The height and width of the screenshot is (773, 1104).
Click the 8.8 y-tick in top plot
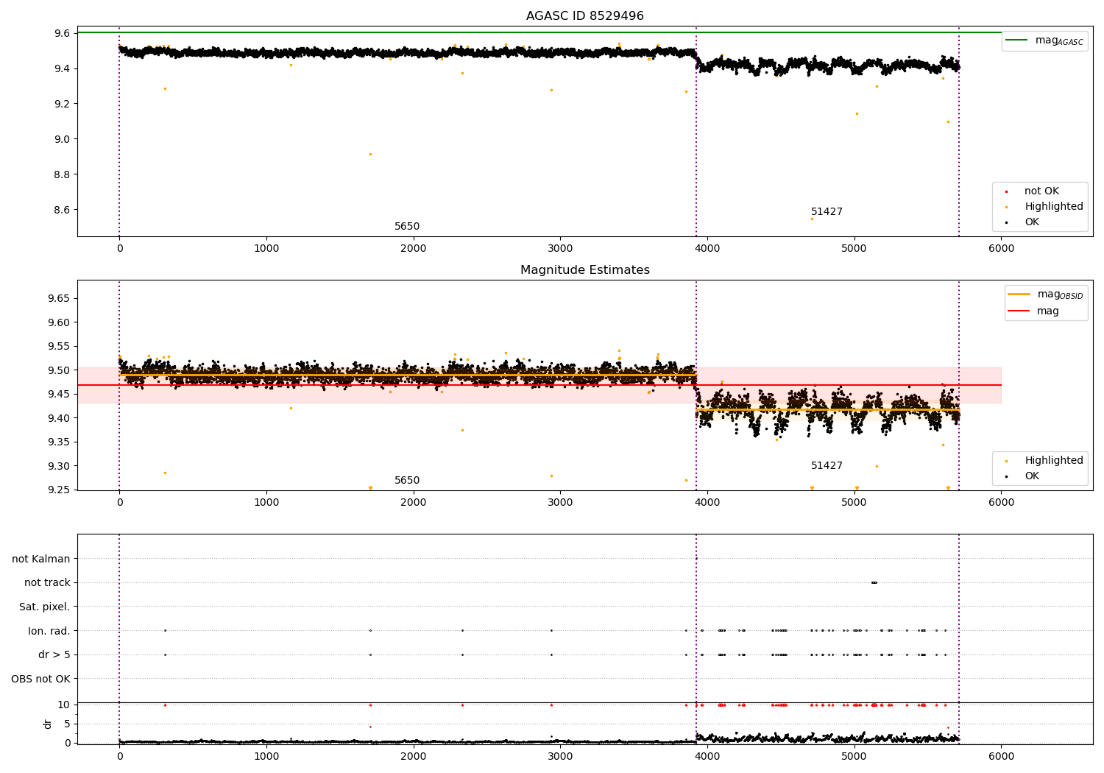pyautogui.click(x=62, y=174)
